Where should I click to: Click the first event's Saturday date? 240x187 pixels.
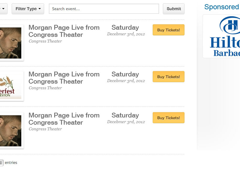[x=125, y=28]
